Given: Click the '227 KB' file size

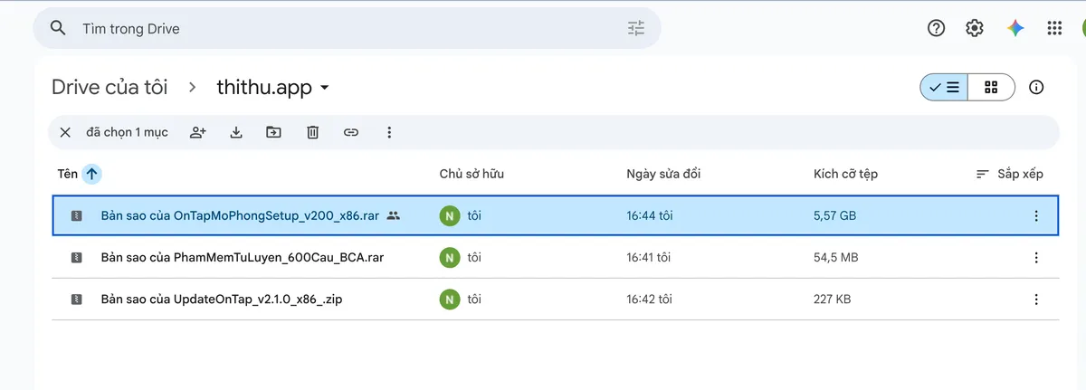Looking at the screenshot, I should pos(832,299).
